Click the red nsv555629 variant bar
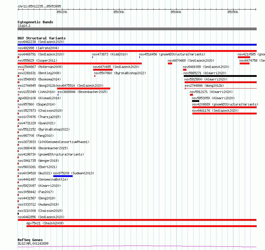The height and width of the screenshot is (250, 265). tap(79, 63)
